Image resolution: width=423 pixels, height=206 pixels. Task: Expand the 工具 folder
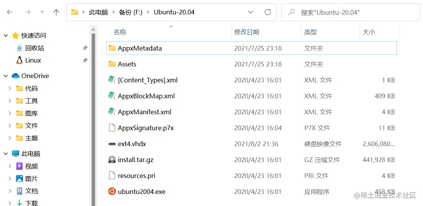(x=10, y=101)
